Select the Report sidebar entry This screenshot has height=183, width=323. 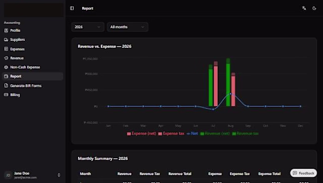[x=33, y=76]
